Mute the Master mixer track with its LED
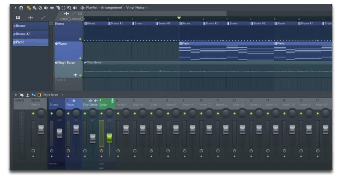 (x=33, y=114)
